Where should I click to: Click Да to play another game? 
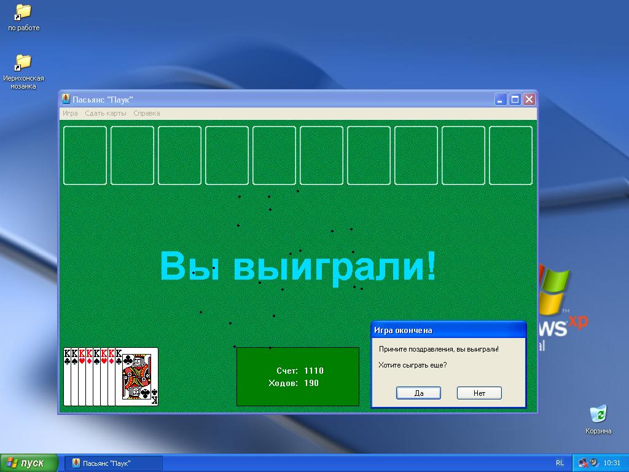click(x=418, y=393)
